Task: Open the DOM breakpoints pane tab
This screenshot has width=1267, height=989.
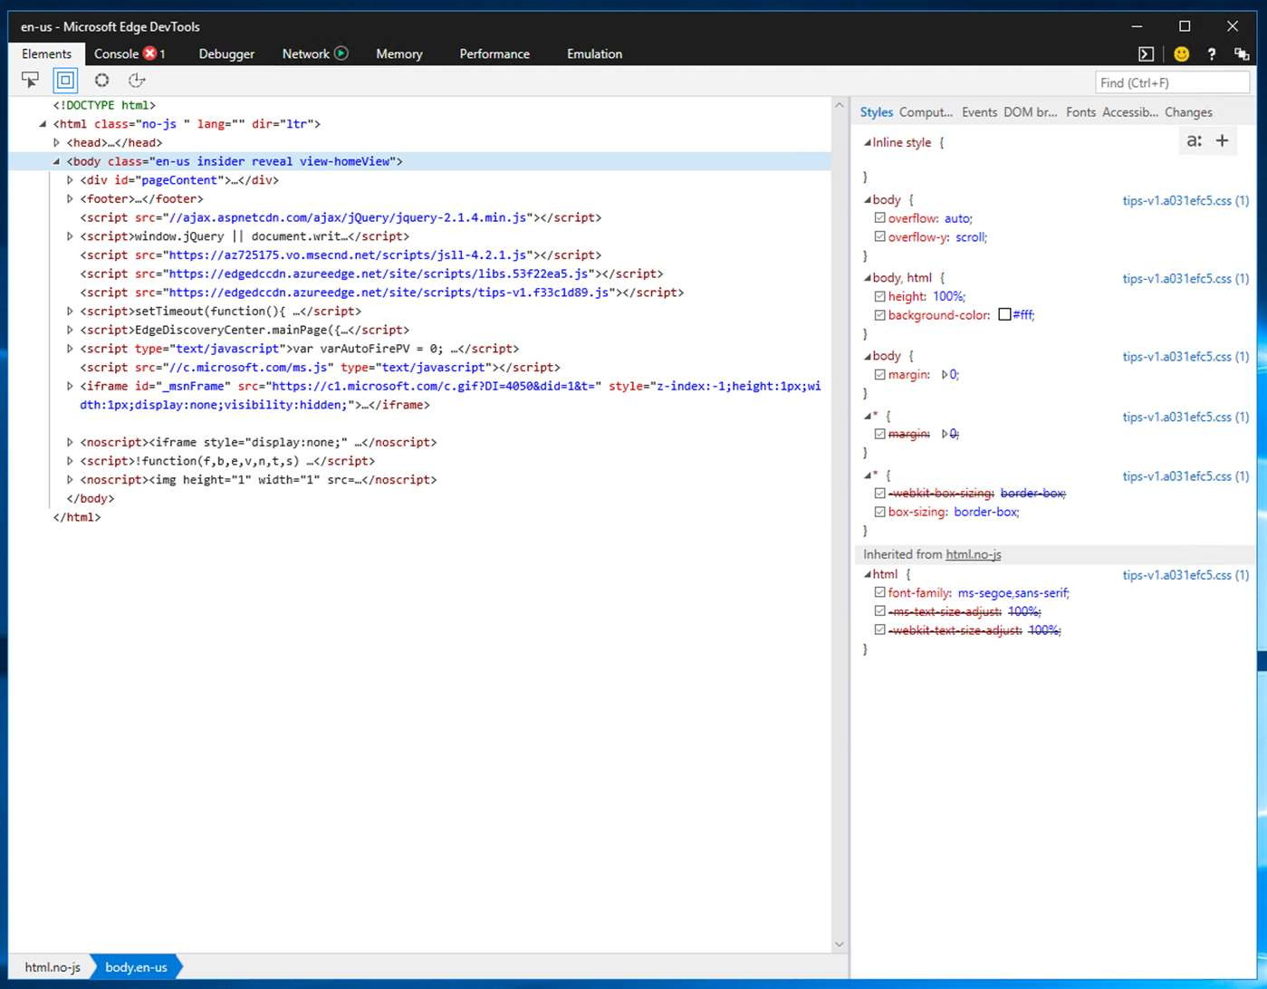Action: [x=1030, y=112]
